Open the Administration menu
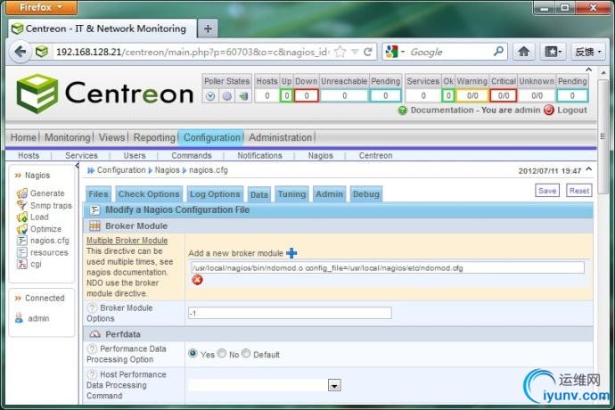Image resolution: width=615 pixels, height=410 pixels. point(281,137)
